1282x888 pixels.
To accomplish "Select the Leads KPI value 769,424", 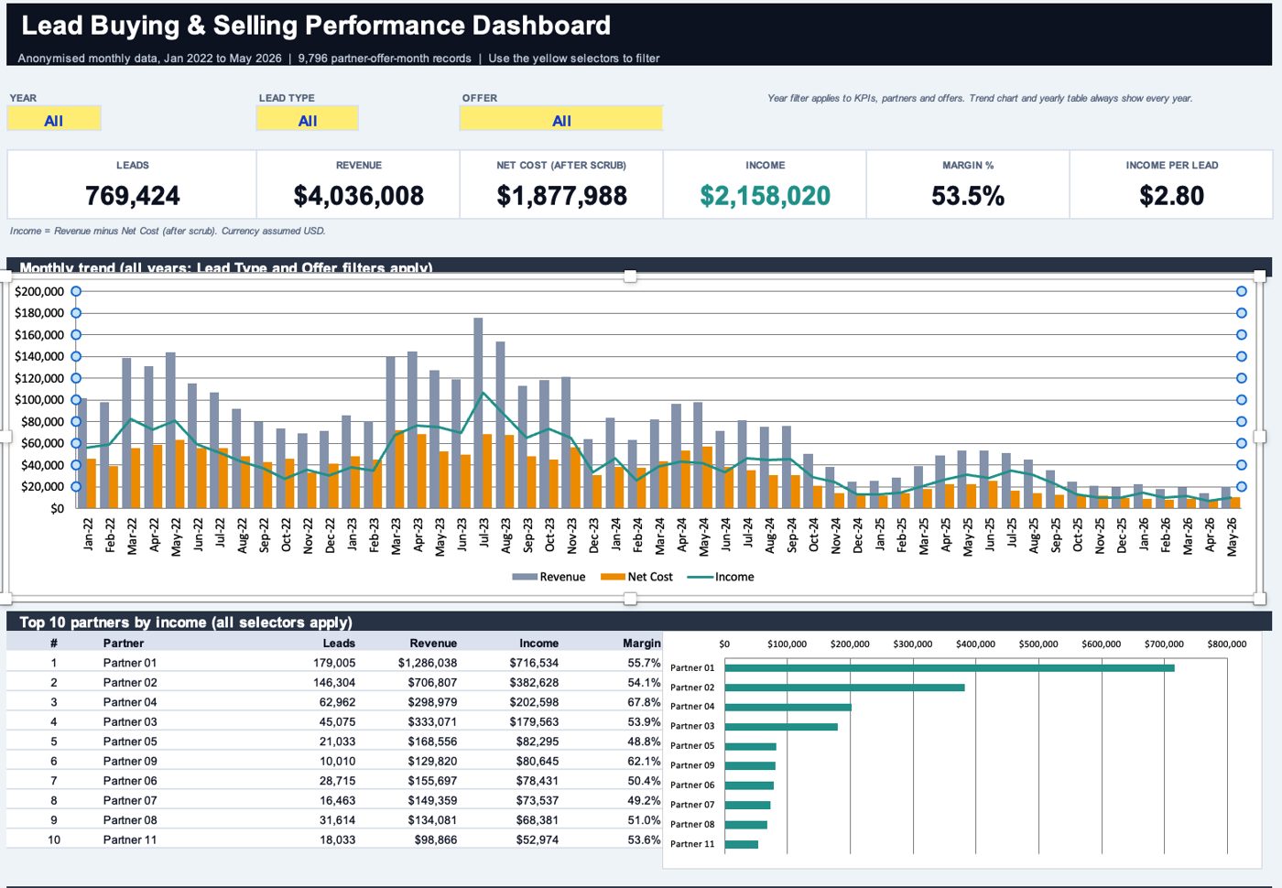I will click(x=133, y=196).
